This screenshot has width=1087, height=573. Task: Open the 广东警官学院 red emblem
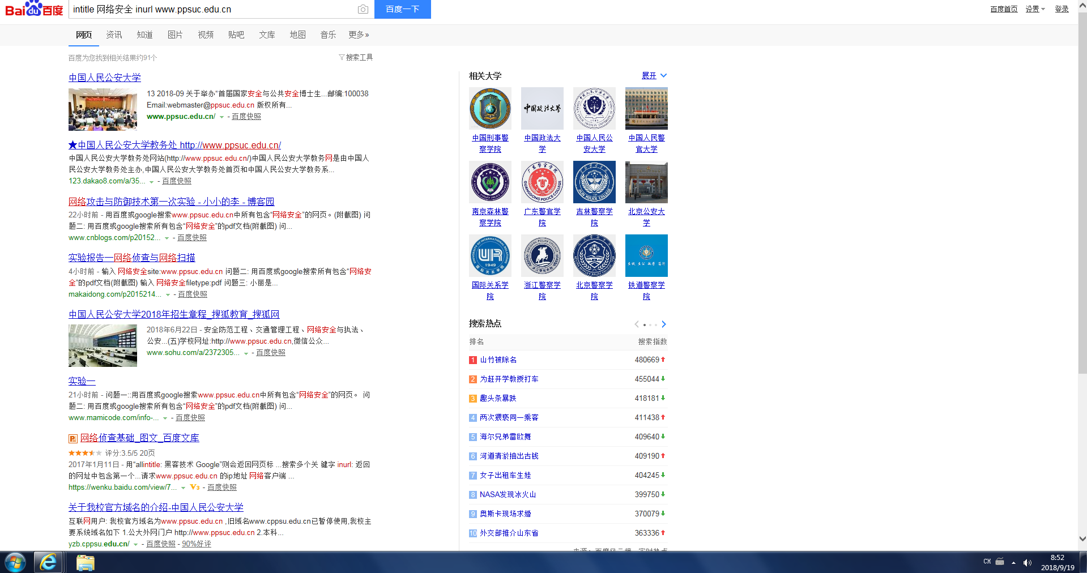click(x=542, y=182)
